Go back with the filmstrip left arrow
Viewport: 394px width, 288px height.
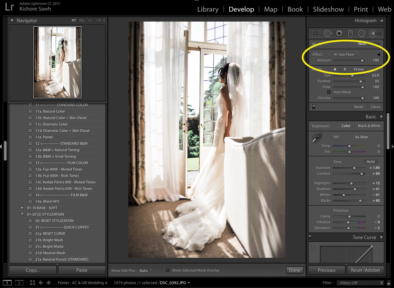click(x=41, y=283)
